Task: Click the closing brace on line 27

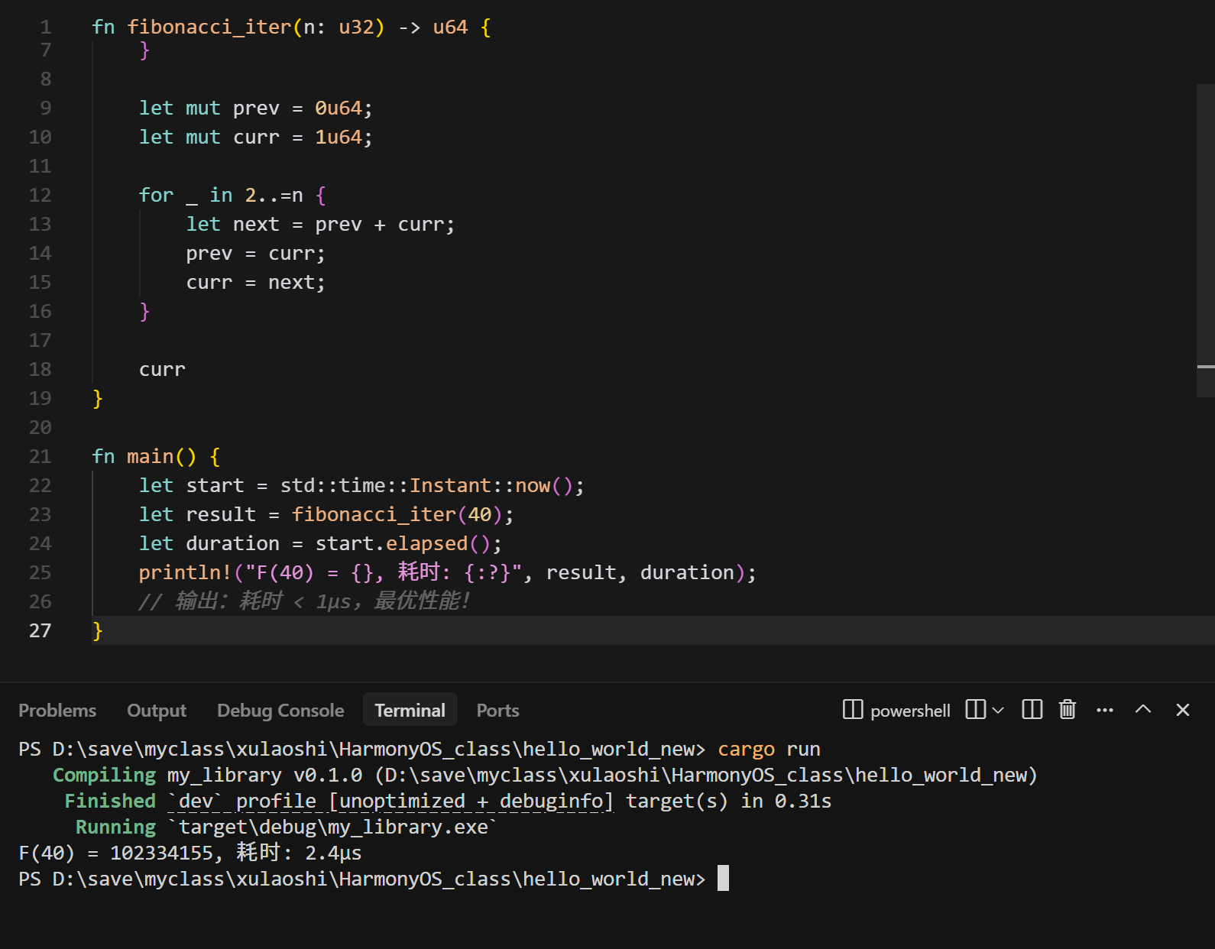Action: (97, 631)
